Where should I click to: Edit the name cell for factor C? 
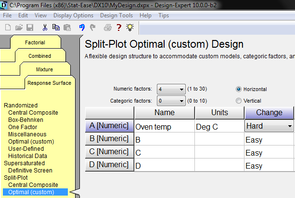coord(165,152)
